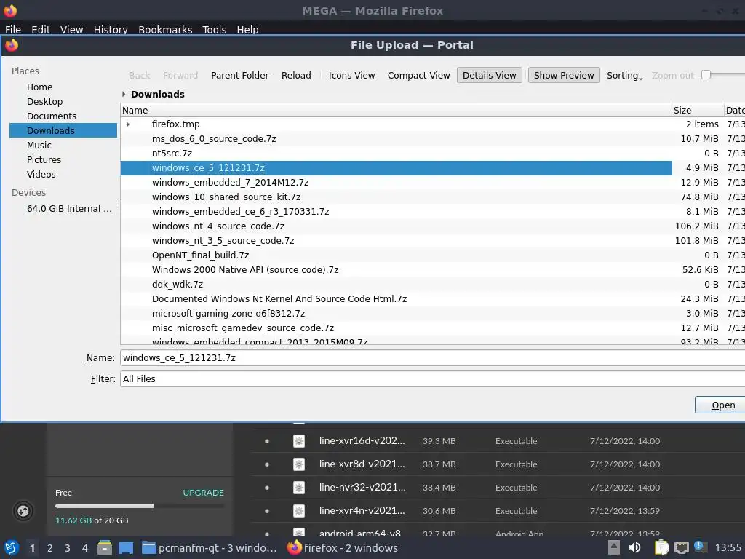Screen dimensions: 745x559
Task: Select Pictures in Places
Action: point(44,159)
